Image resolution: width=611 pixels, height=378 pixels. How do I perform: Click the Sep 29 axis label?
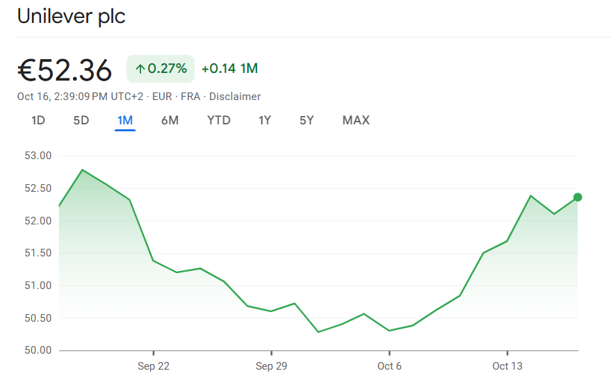(271, 366)
